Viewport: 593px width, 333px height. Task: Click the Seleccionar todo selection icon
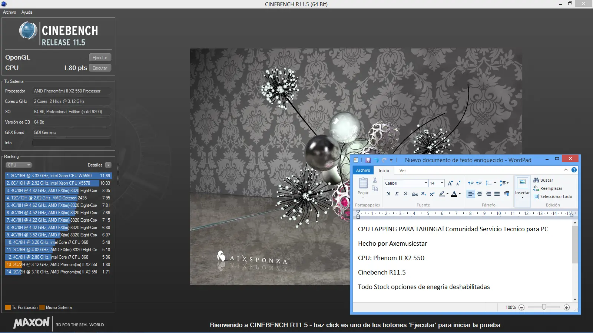tap(536, 196)
